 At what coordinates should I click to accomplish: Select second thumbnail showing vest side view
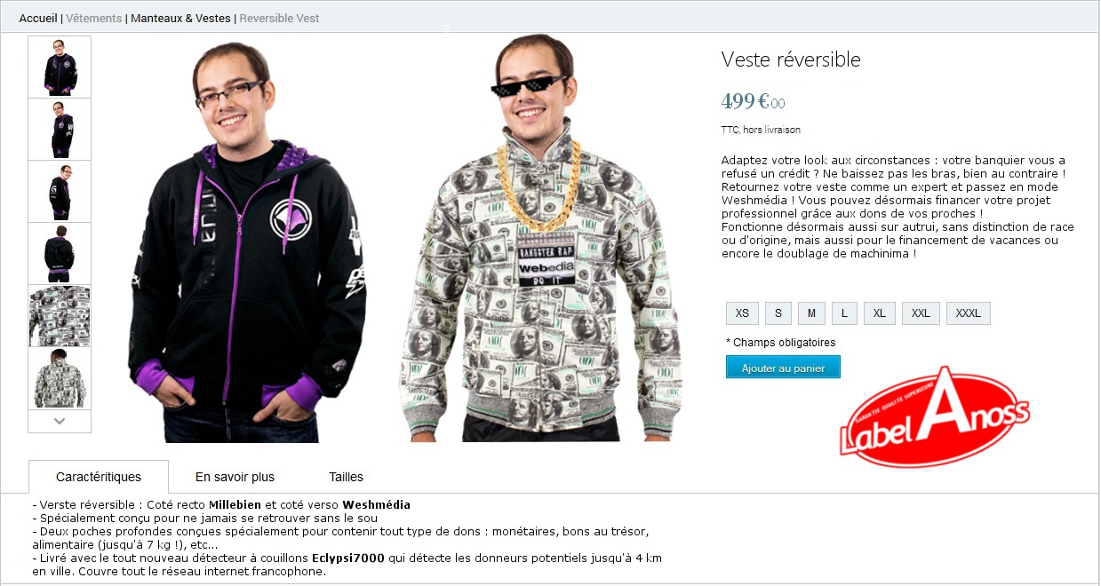point(60,129)
